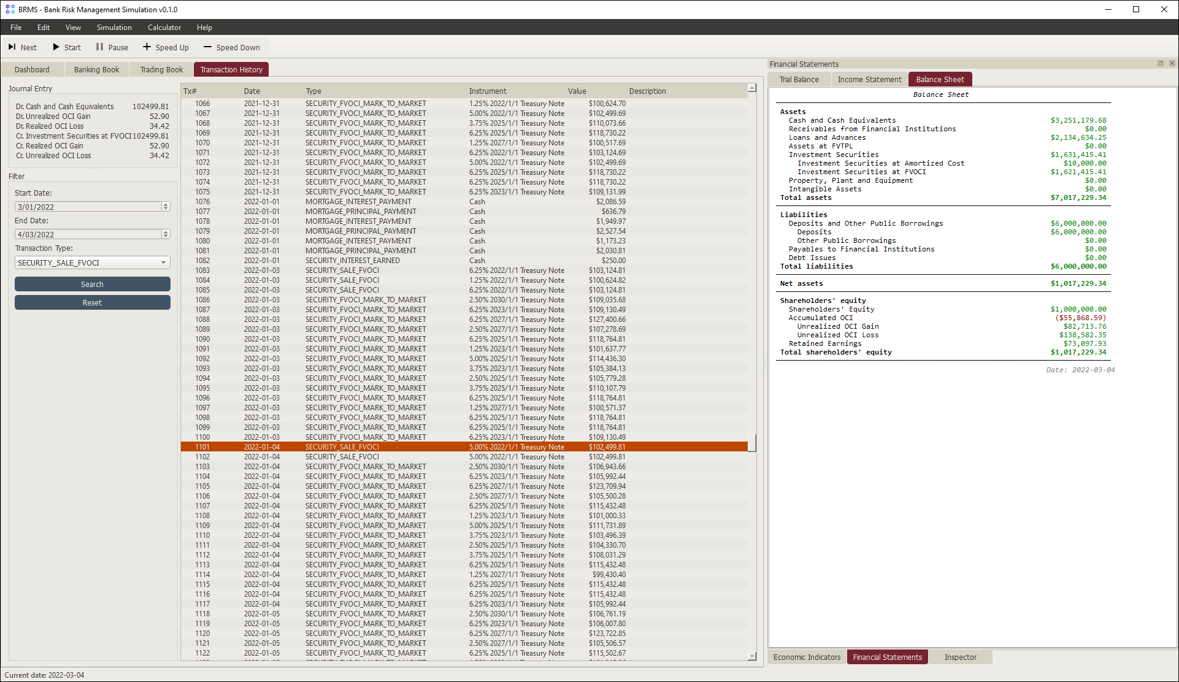Click the Accumulated OCI value ($55,868.59)
The width and height of the screenshot is (1179, 682).
[1080, 318]
